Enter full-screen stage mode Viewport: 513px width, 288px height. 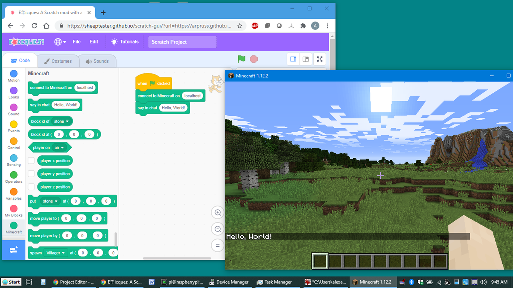pyautogui.click(x=320, y=58)
